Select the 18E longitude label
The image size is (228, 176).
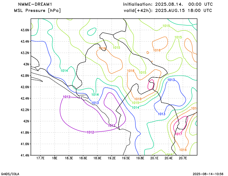tap(54, 158)
